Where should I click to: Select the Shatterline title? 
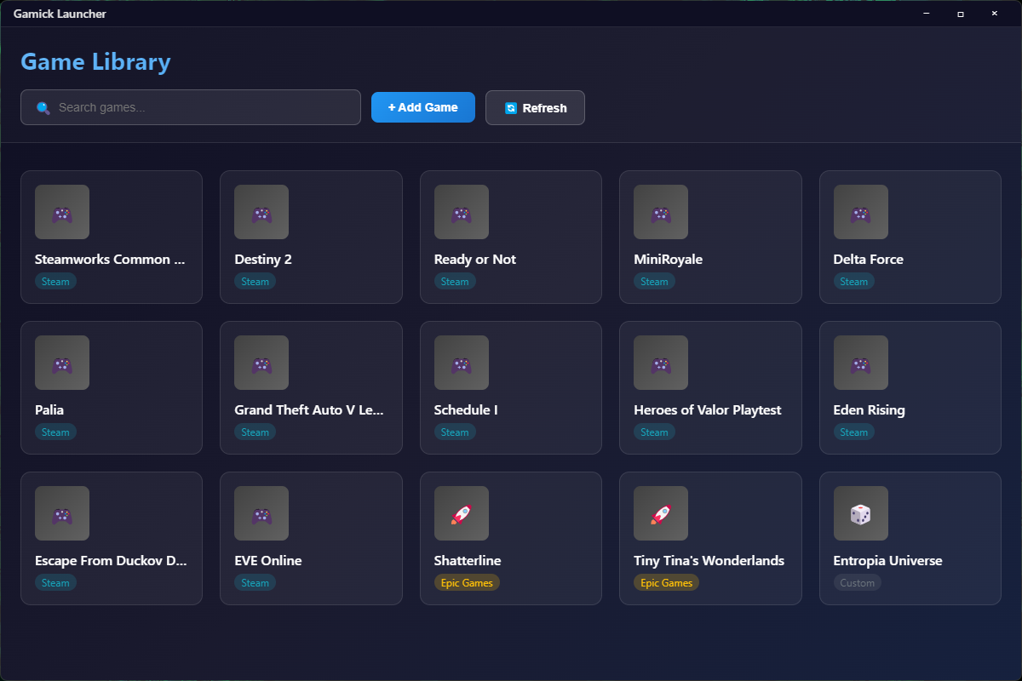(468, 561)
